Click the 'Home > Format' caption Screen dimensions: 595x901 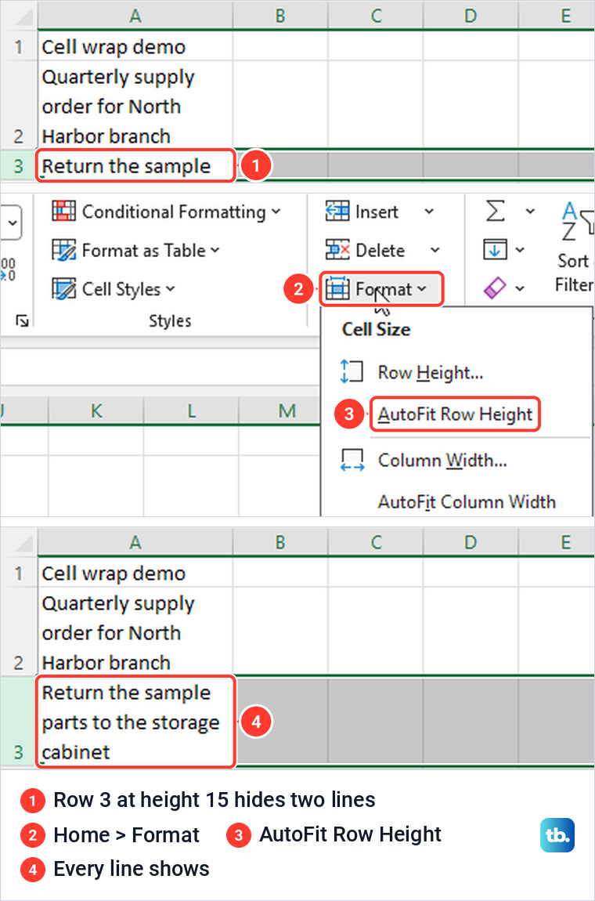[126, 835]
